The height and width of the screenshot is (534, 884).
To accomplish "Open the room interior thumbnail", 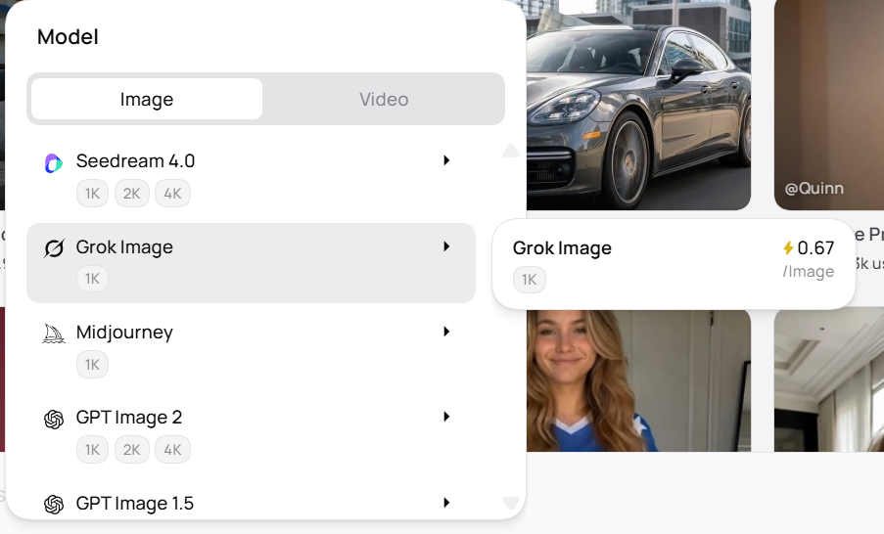I will tap(829, 380).
